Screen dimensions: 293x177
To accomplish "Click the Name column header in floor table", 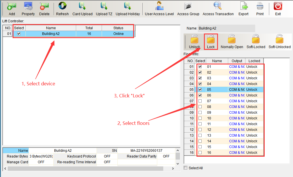I will (x=217, y=61).
